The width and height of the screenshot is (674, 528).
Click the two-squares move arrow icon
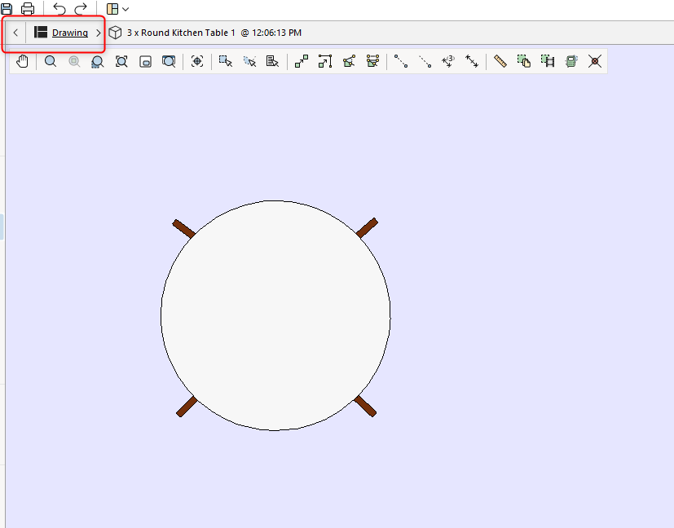(302, 61)
